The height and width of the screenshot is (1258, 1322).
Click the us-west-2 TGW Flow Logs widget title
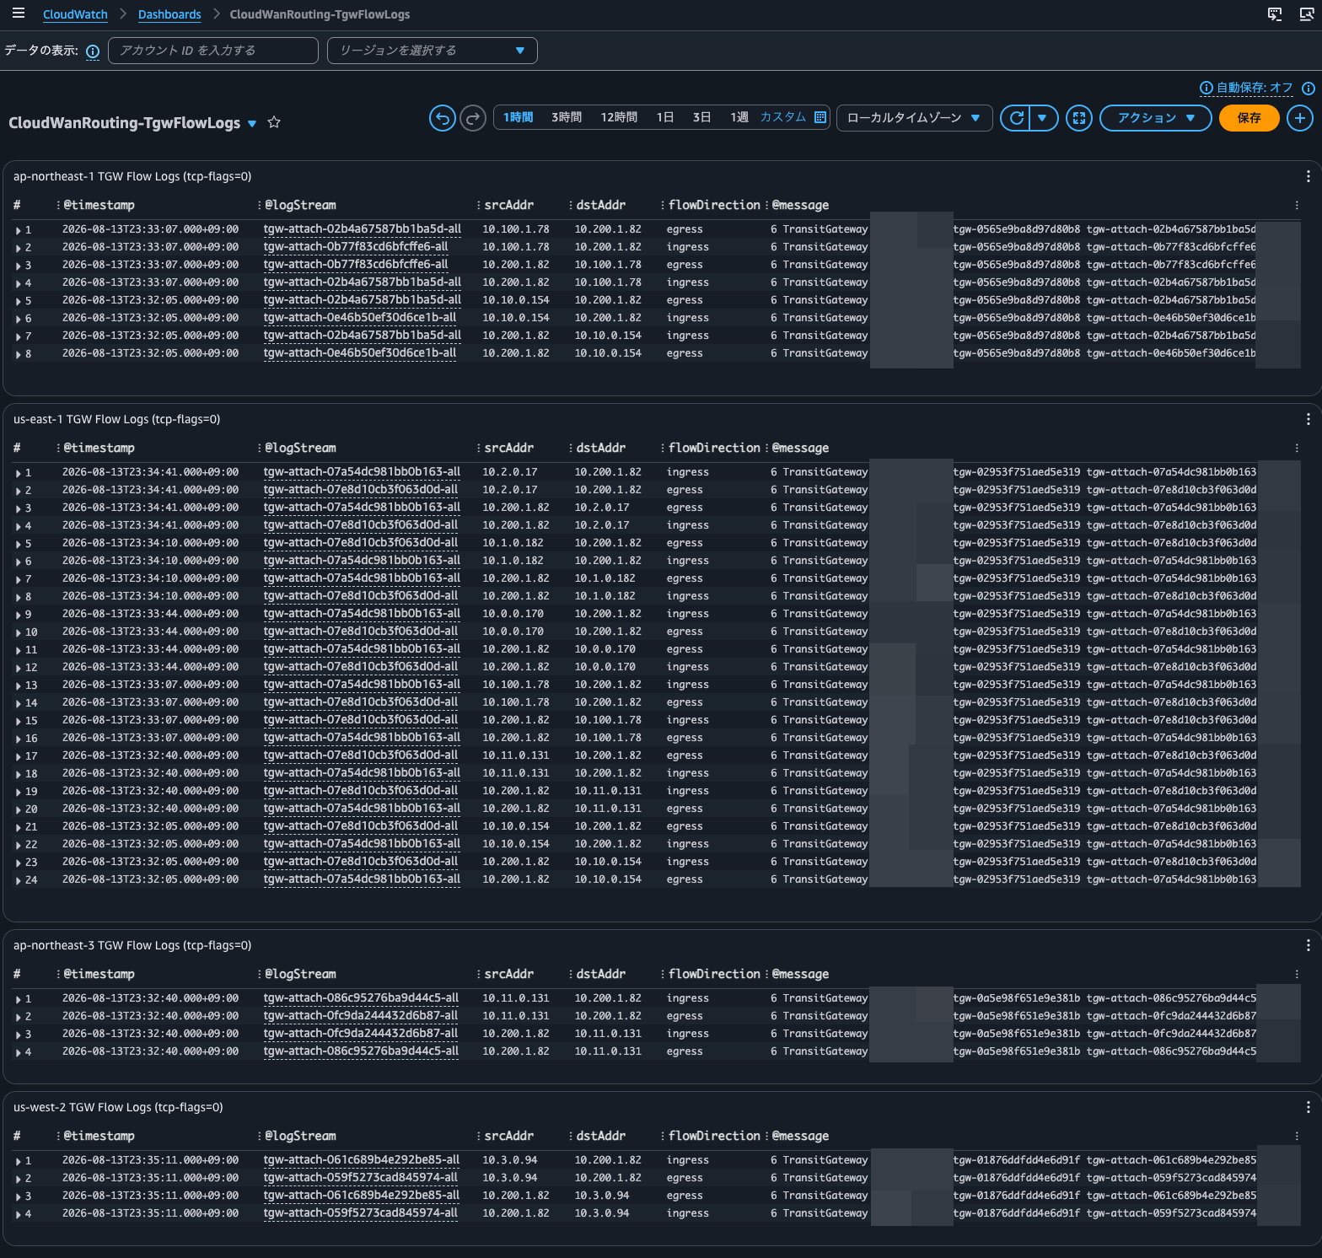(x=118, y=1107)
